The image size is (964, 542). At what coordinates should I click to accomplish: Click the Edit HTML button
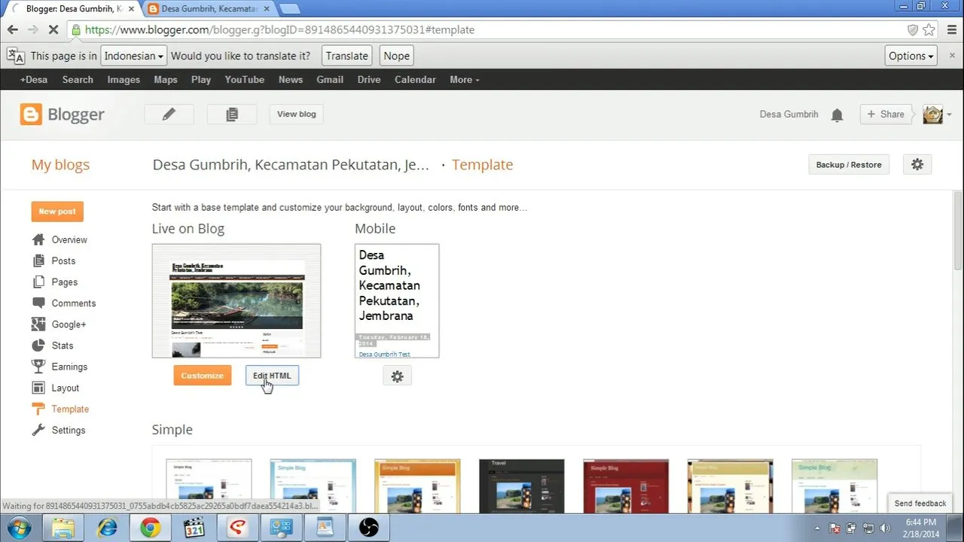272,376
